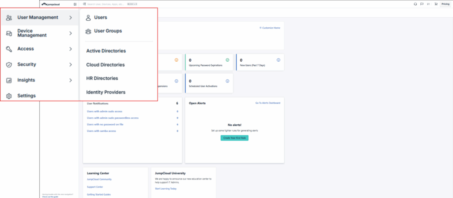Click the shield icon beside Security
Image resolution: width=453 pixels, height=198 pixels.
point(9,65)
